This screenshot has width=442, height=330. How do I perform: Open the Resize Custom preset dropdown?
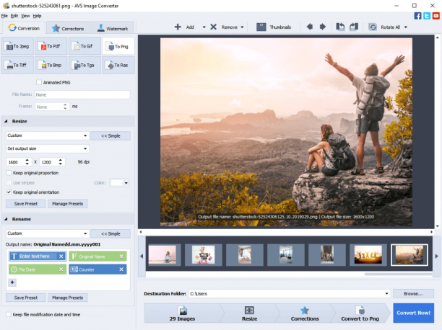[x=48, y=135]
